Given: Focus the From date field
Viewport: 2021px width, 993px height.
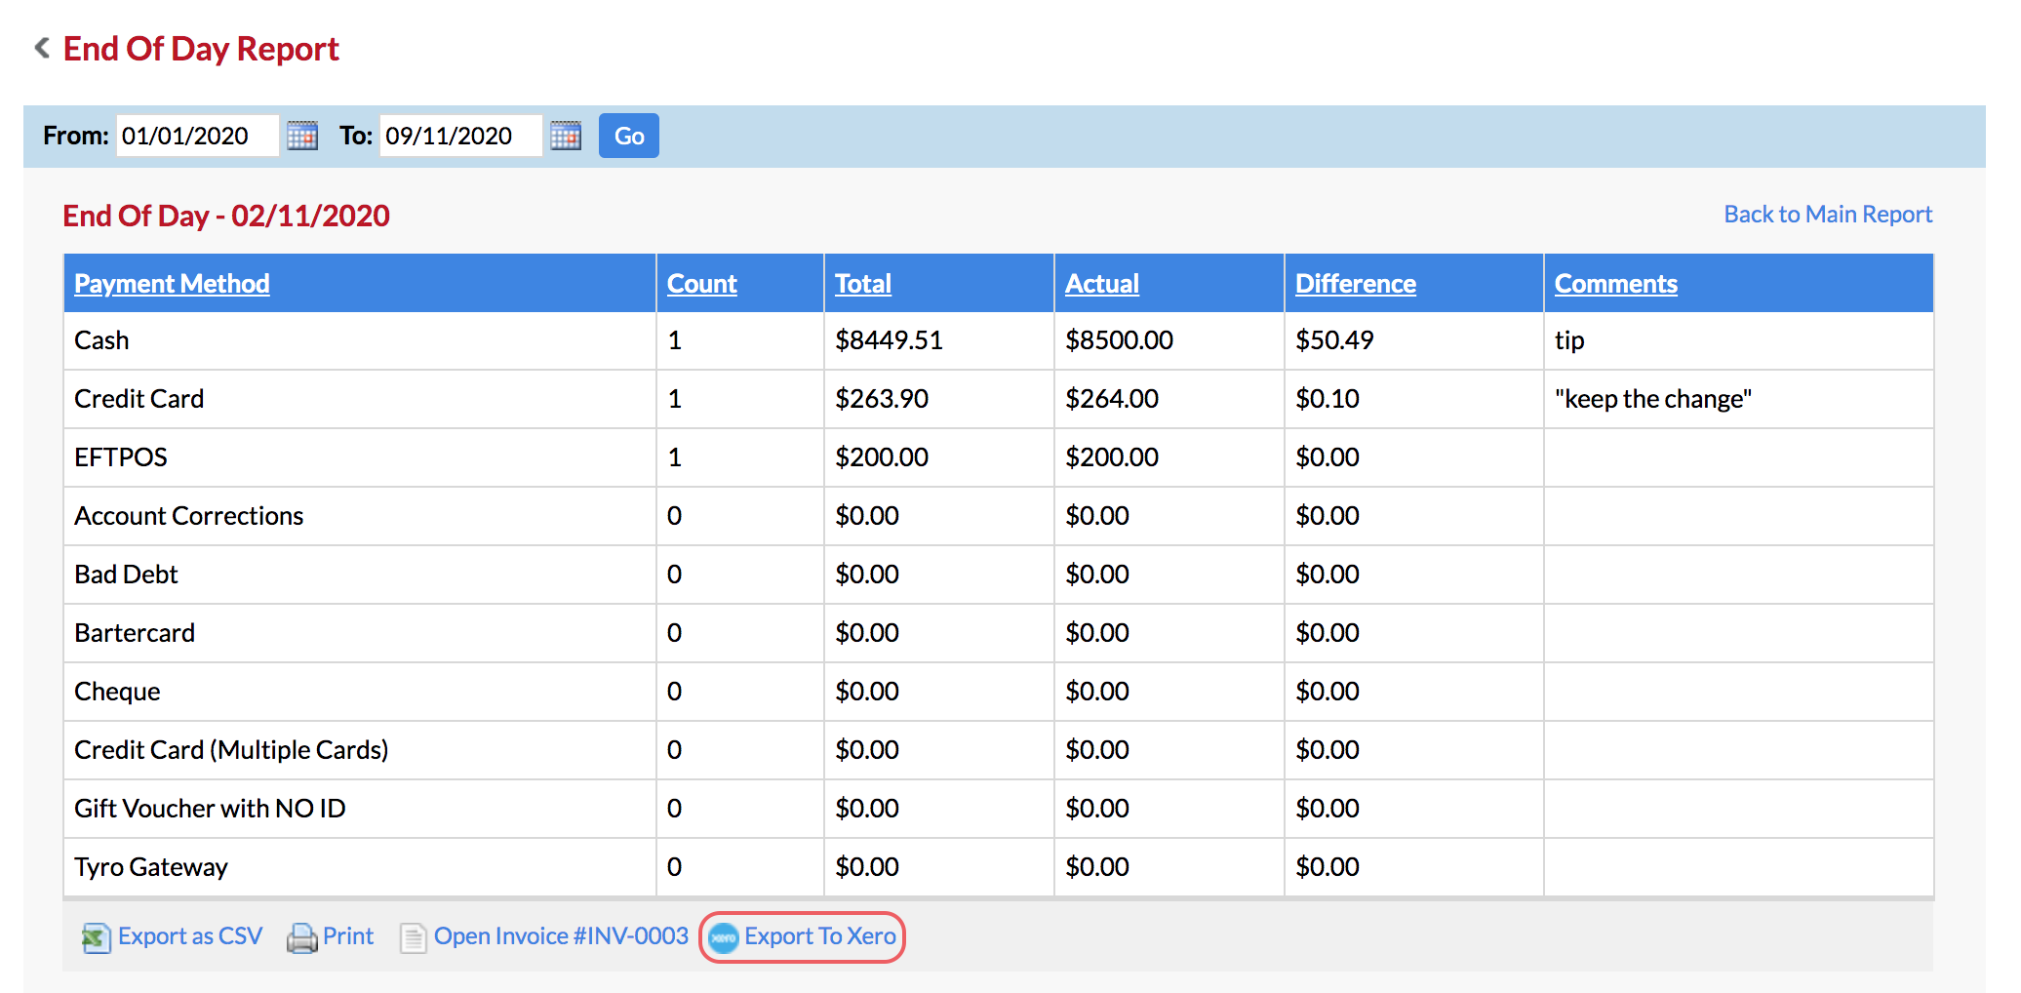Looking at the screenshot, I should [x=197, y=136].
